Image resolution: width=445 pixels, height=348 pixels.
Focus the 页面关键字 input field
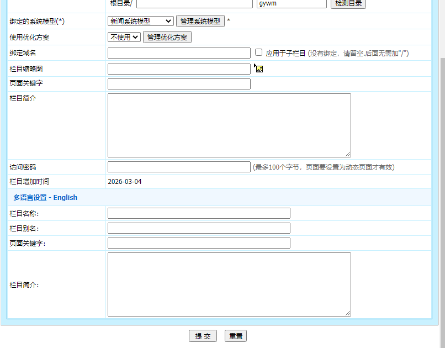pos(179,83)
